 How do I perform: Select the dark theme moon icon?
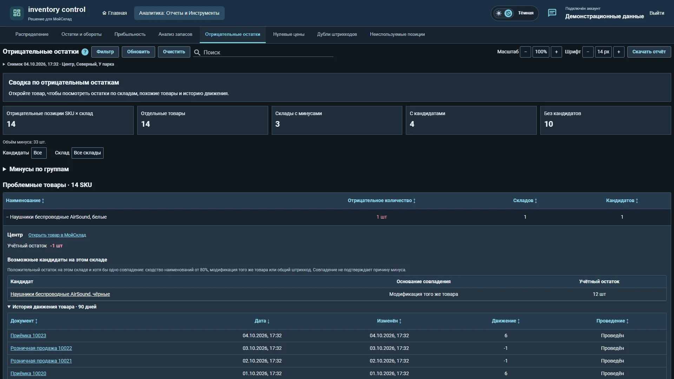point(508,13)
